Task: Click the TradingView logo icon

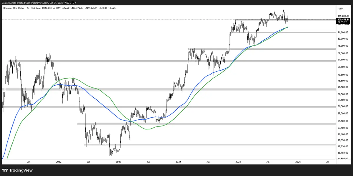Action: (x=5, y=170)
